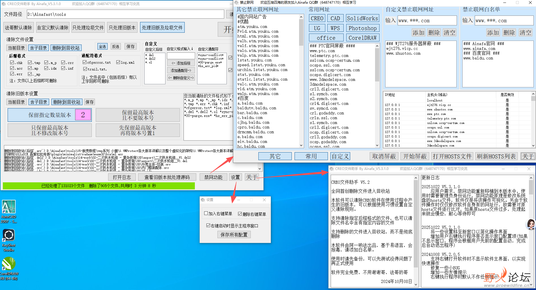Screen dimensions: 536x290
Task: Switch to the 常用 site list tab
Action: [311, 156]
